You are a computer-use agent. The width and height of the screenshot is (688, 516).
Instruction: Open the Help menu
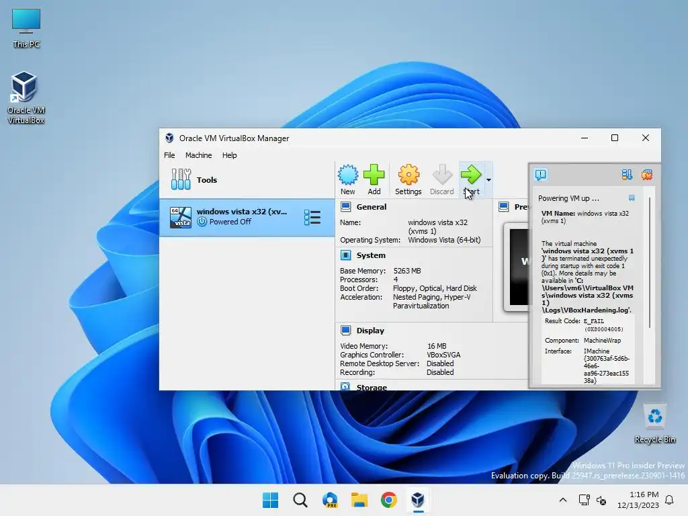tap(229, 155)
